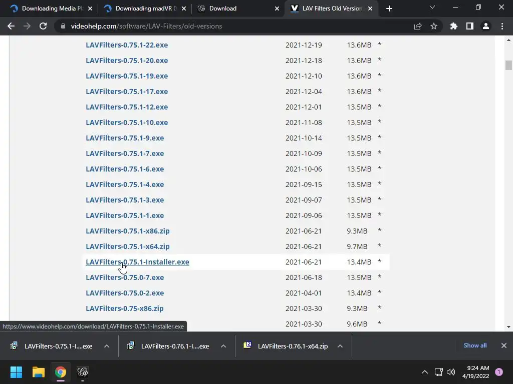
Task: Download LAVFilters-0.75.1-17.exe
Action: [127, 91]
